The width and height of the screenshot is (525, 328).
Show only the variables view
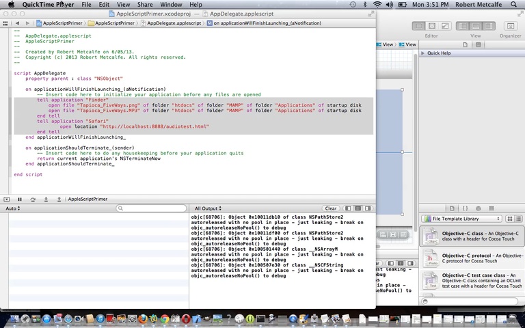[348, 208]
